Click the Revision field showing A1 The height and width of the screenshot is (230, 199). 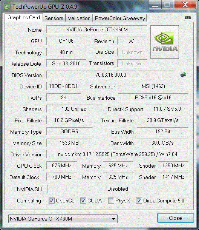(x=132, y=41)
